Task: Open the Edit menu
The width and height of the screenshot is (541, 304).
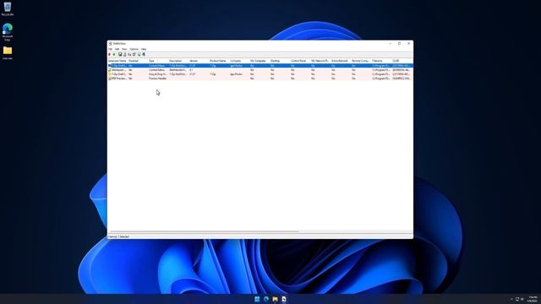Action: pyautogui.click(x=117, y=49)
